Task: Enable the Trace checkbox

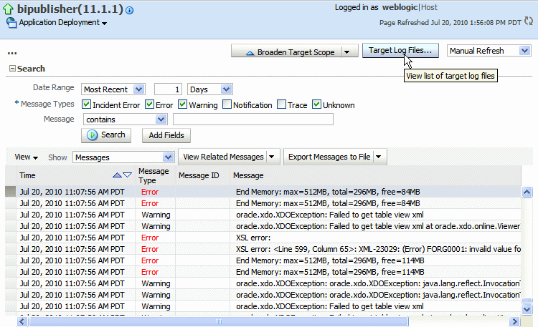Action: pos(281,104)
